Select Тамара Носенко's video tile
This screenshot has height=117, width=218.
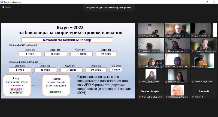(204, 61)
